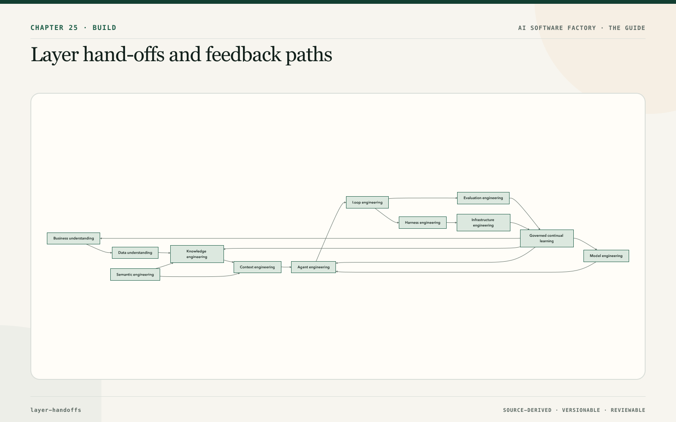Screen dimensions: 676x422
Task: Click the 'Layer hand-offs and feedback paths' title
Action: [x=181, y=55]
